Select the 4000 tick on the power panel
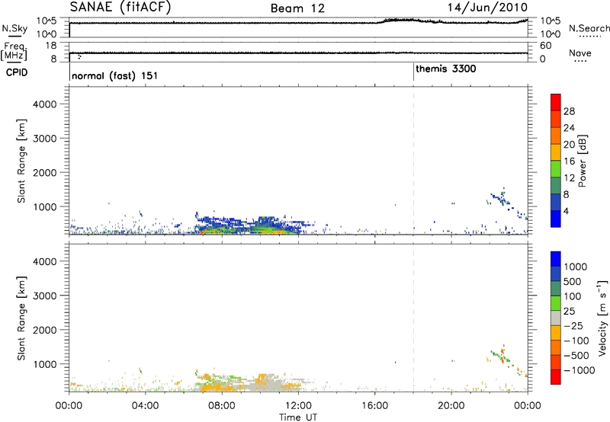 click(44, 104)
